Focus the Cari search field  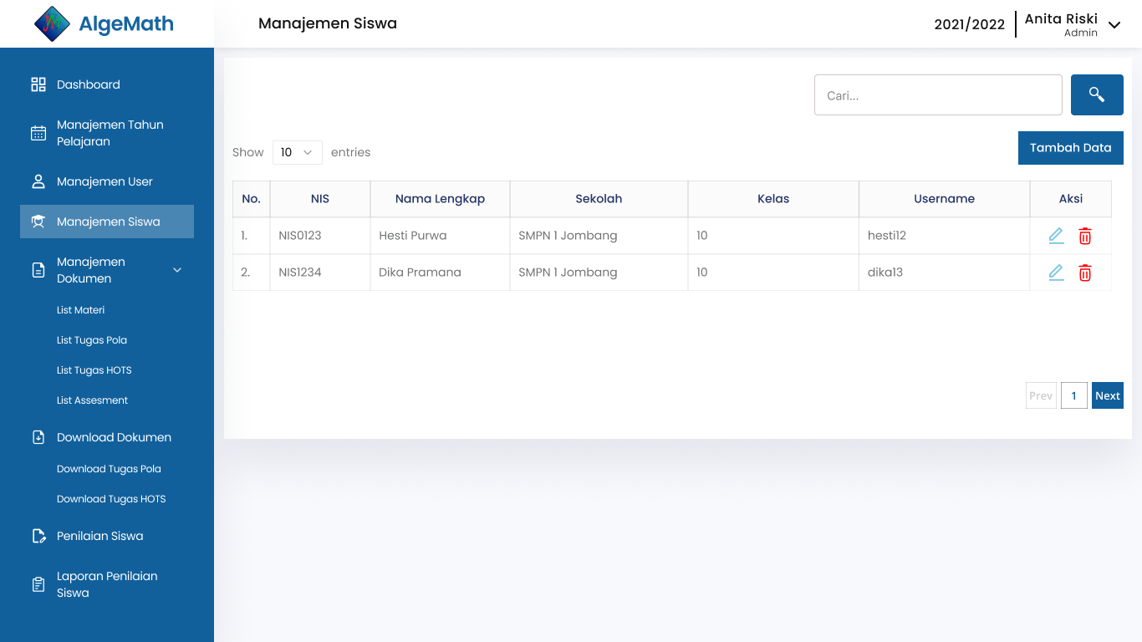[x=938, y=95]
